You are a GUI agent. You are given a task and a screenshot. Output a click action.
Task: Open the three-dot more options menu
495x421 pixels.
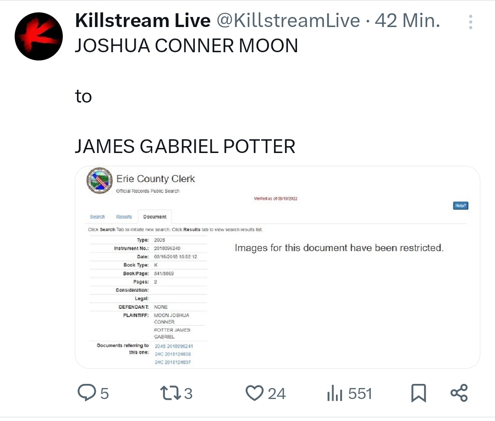(x=470, y=22)
